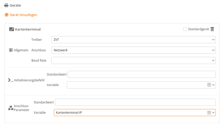Click the Allgemein info icon

pos(11,50)
